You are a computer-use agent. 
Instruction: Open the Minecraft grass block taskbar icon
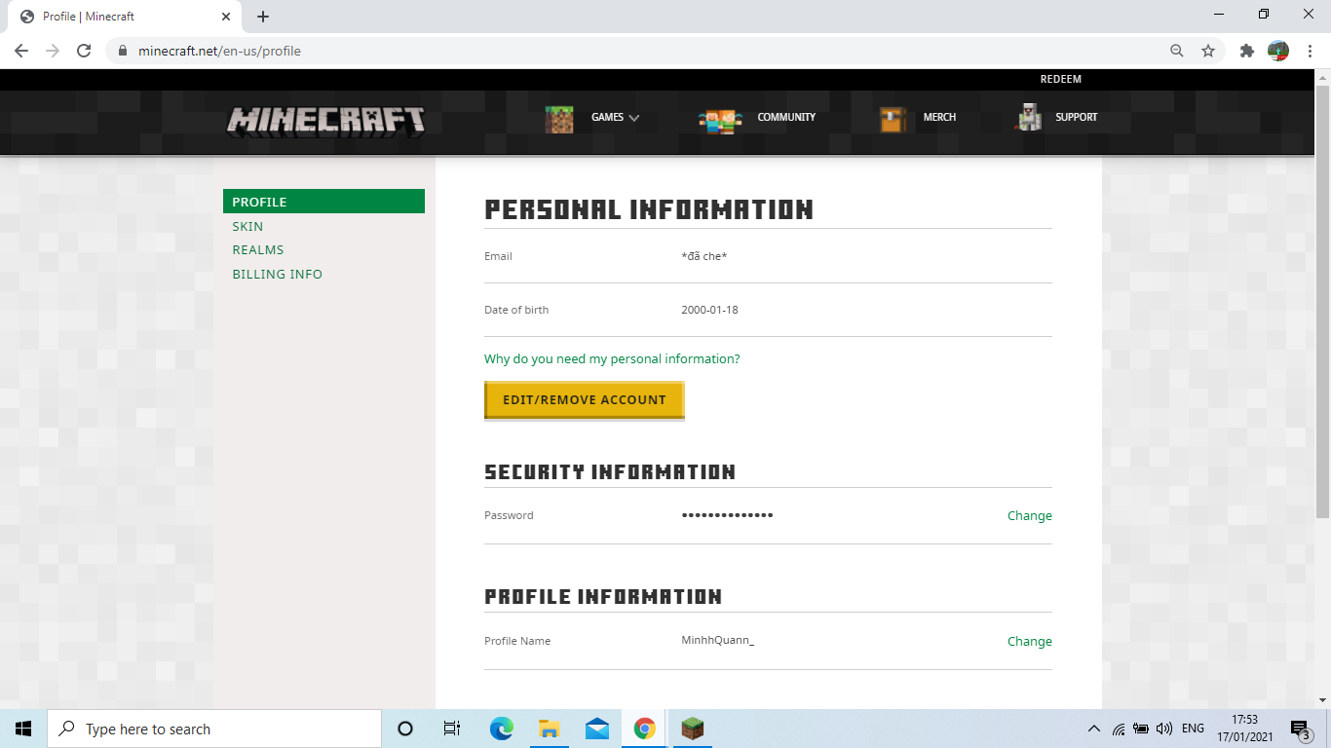pos(693,729)
